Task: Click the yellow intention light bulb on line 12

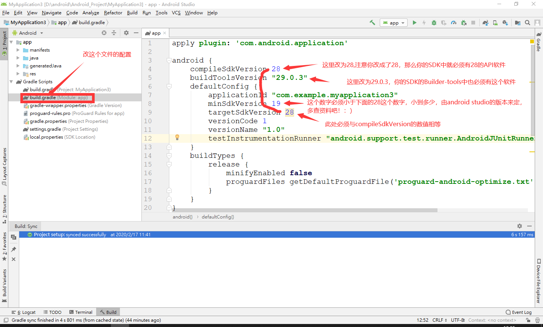Action: [177, 138]
